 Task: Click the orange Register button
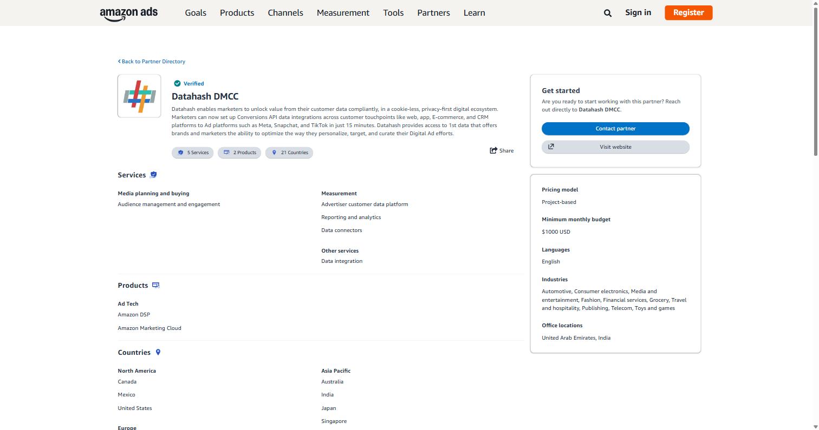point(688,12)
